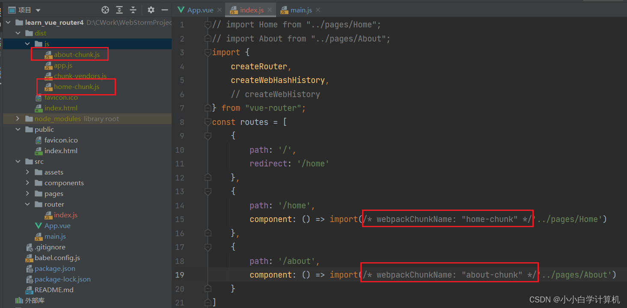Select .gitignore file
Image resolution: width=627 pixels, height=308 pixels.
point(50,247)
